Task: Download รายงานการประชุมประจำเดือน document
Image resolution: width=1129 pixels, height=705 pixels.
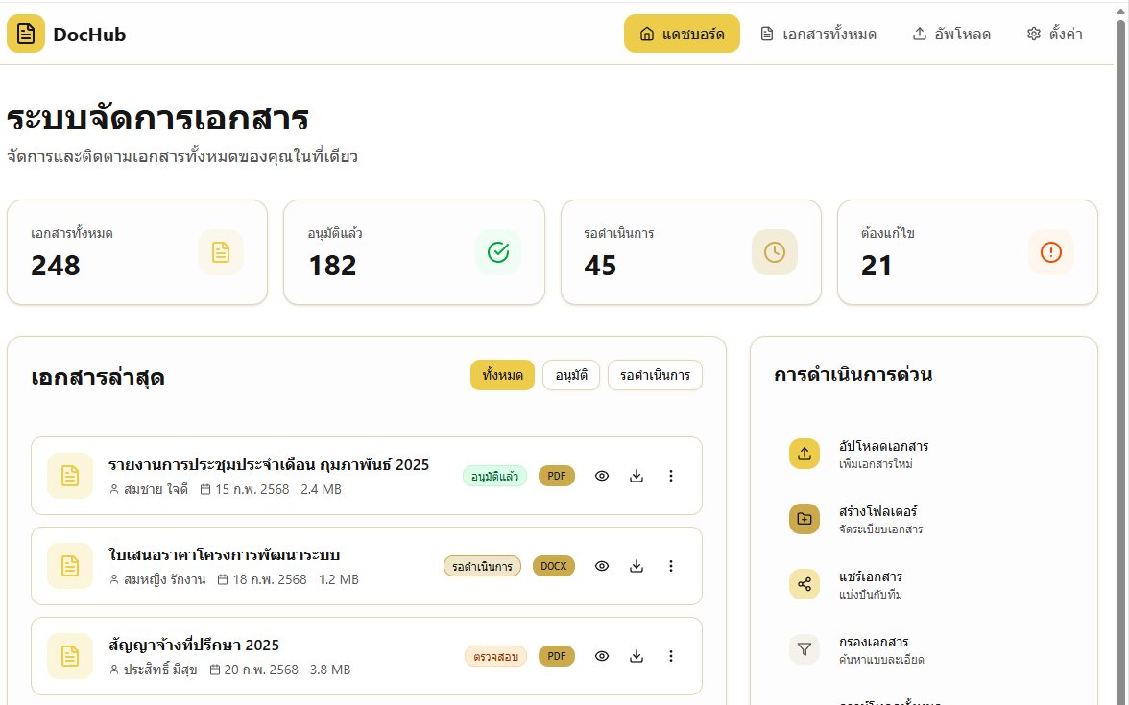Action: click(x=637, y=476)
